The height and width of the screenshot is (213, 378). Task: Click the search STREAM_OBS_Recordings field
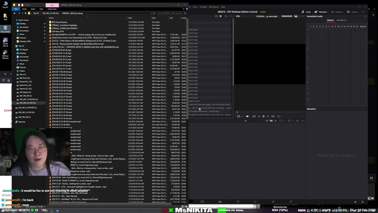click(171, 13)
